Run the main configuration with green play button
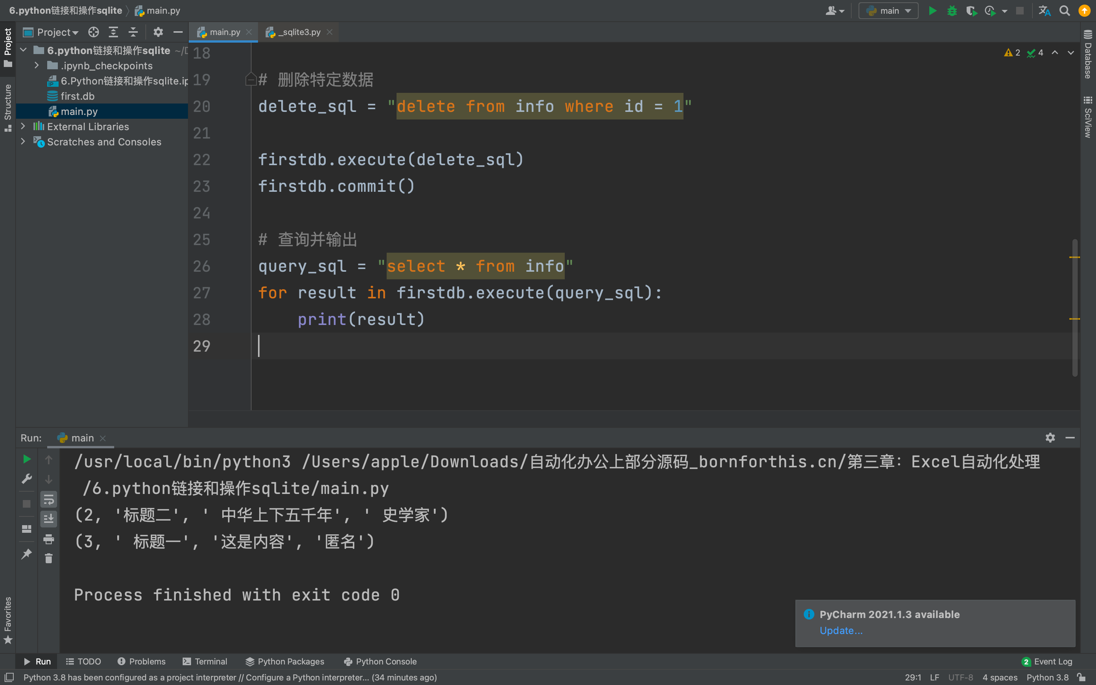The width and height of the screenshot is (1096, 685). click(932, 11)
